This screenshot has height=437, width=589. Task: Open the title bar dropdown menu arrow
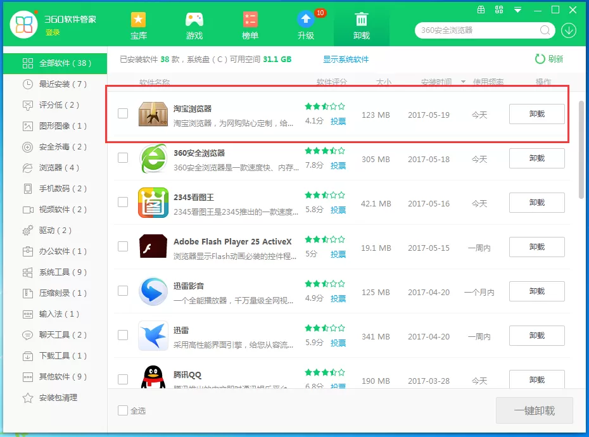click(517, 10)
